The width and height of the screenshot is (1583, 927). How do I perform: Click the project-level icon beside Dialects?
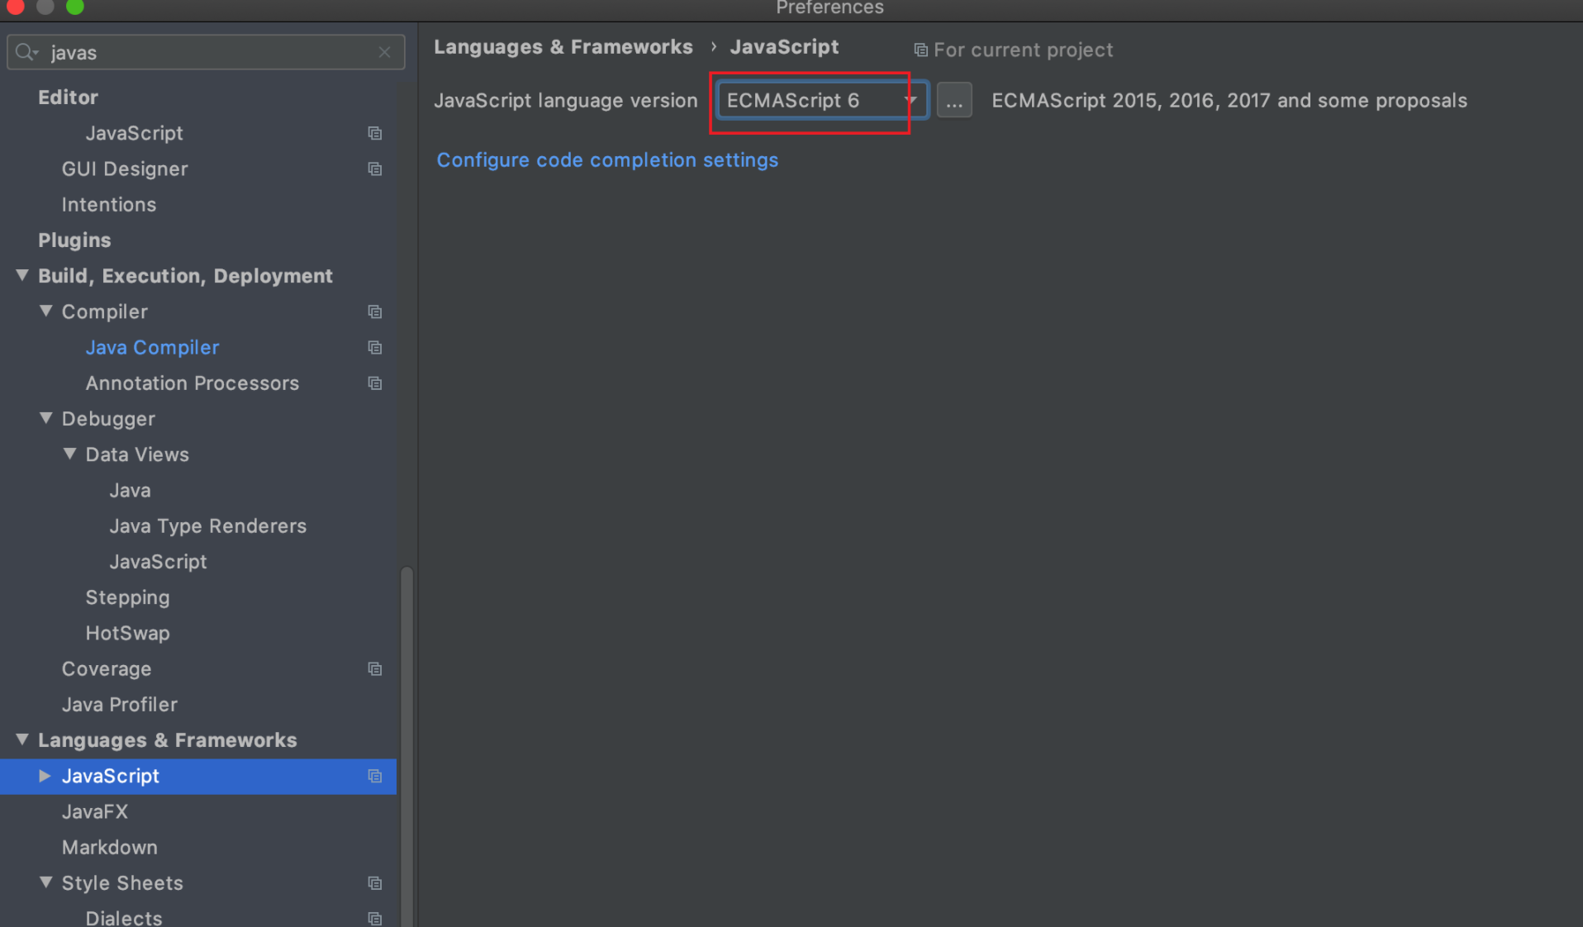[375, 918]
